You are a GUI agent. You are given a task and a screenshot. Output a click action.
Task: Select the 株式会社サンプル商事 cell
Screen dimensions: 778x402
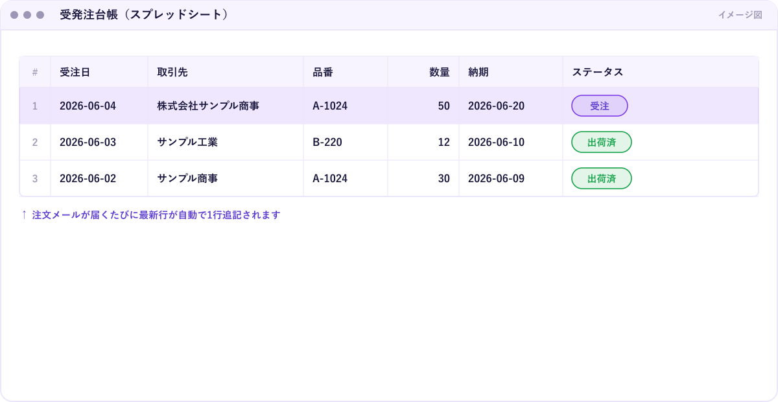coord(226,106)
